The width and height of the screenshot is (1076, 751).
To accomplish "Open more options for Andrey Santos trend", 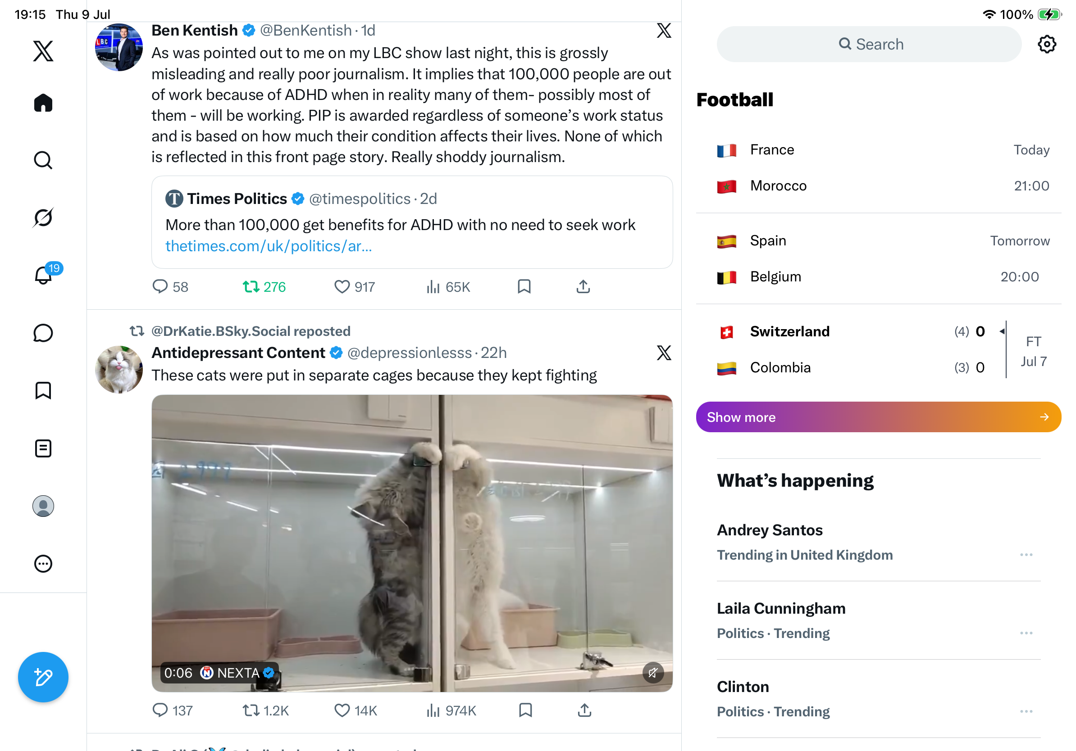I will [x=1026, y=555].
